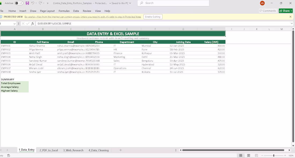Open the Draw ribbon tab
This screenshot has width=295, height=158.
pyautogui.click(x=33, y=11)
